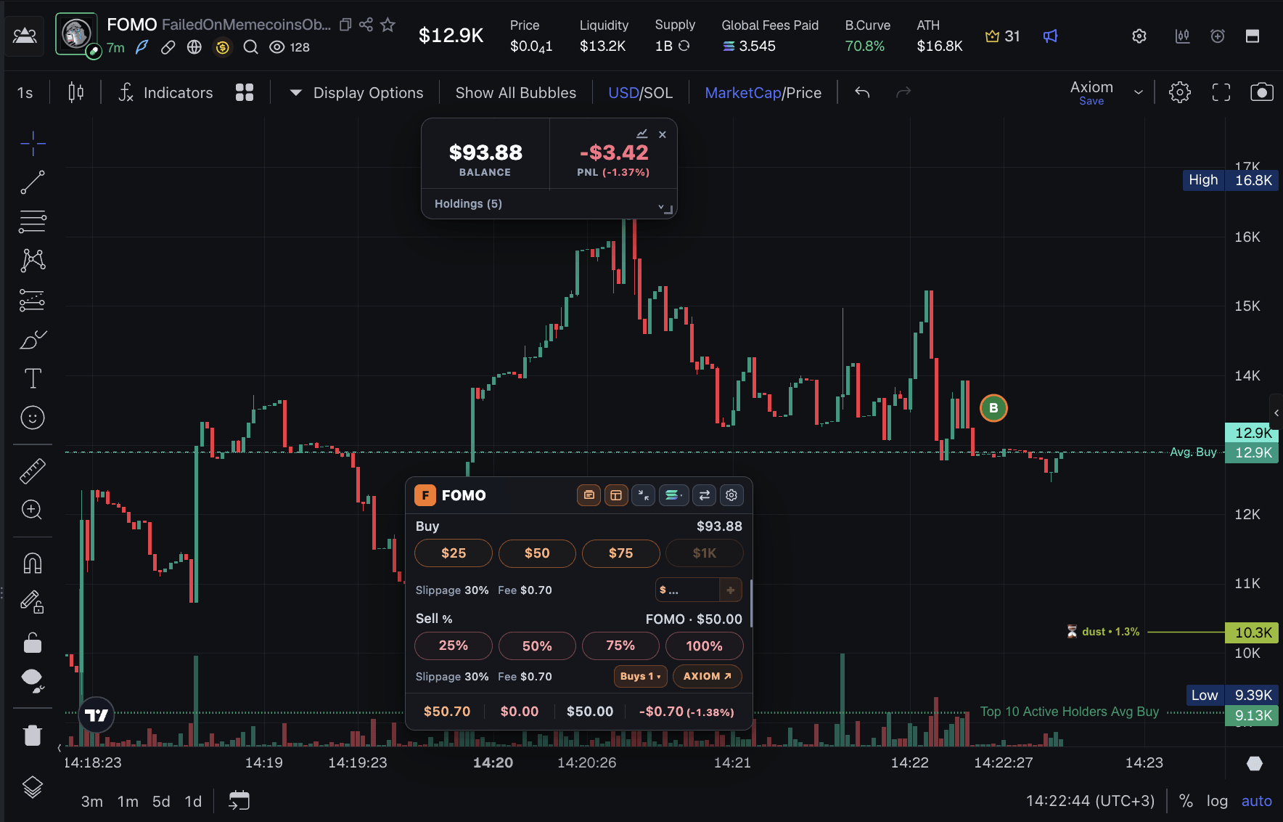Take a chart snapshot with camera
Screen dimensions: 1283x822
point(1262,92)
